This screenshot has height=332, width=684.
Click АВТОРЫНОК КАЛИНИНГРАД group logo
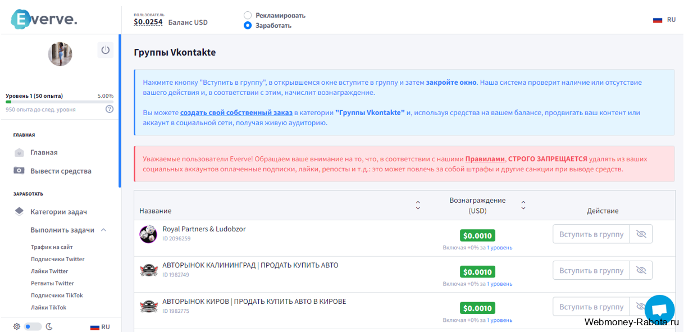[148, 270]
